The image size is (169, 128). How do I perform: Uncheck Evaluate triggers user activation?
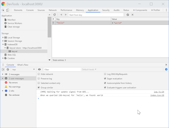click(x=105, y=88)
